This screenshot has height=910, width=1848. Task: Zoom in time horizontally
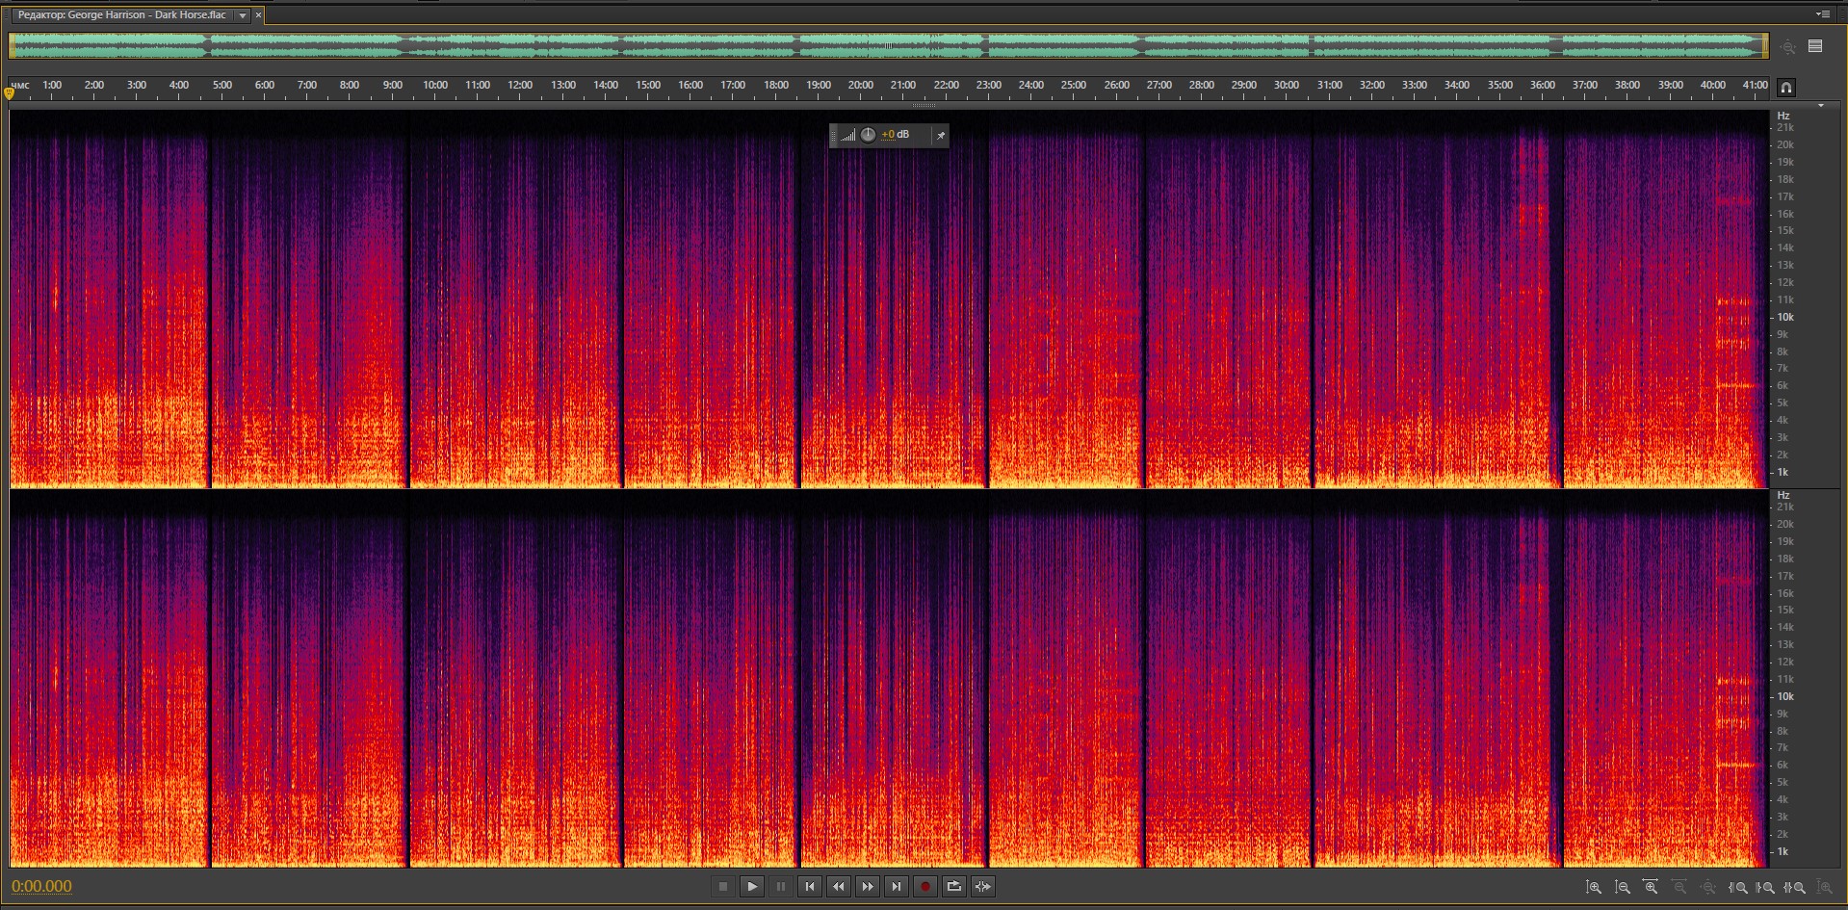coord(1651,887)
